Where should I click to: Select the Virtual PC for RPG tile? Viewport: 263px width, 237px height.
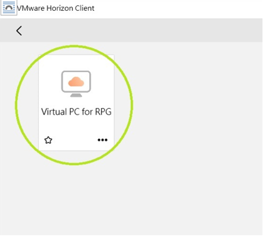coord(76,103)
